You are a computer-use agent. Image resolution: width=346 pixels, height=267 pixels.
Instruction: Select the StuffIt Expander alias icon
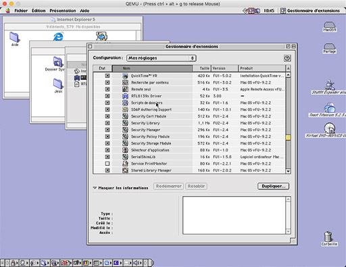pos(329,84)
